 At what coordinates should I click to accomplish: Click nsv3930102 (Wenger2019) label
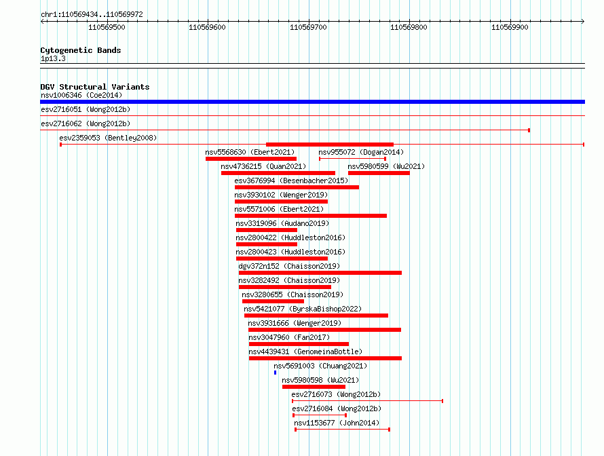tap(281, 195)
